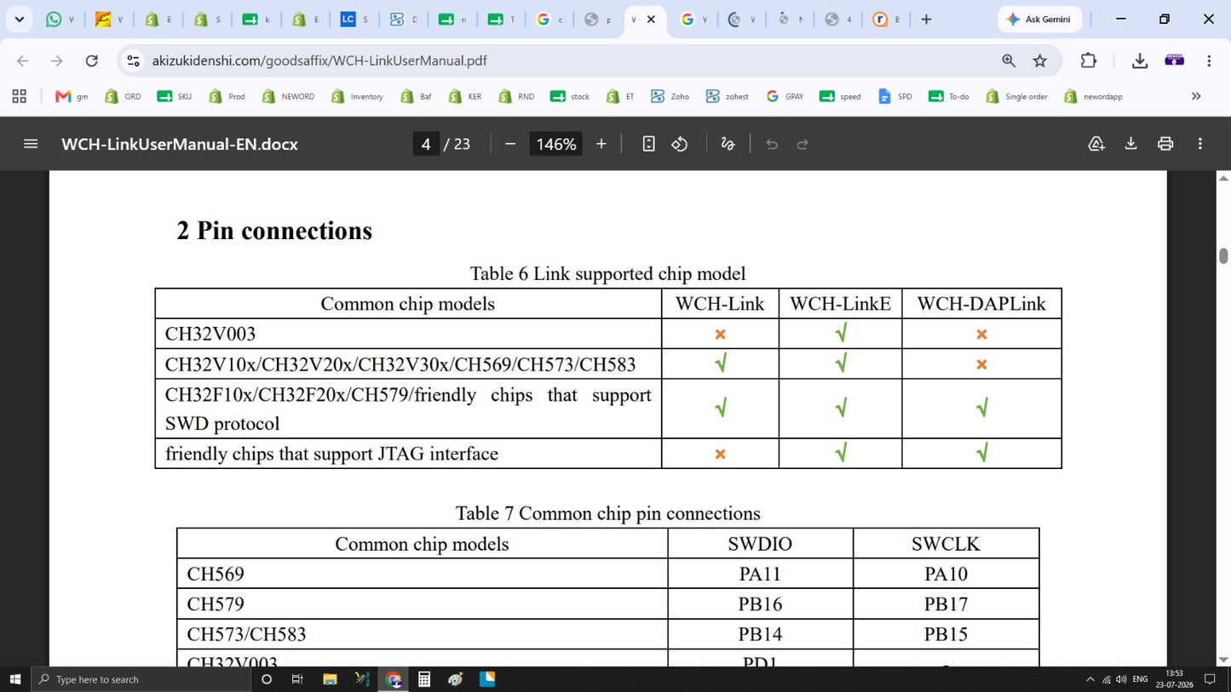The image size is (1231, 692).
Task: Switch to the orange R icon tab
Action: pyautogui.click(x=886, y=19)
